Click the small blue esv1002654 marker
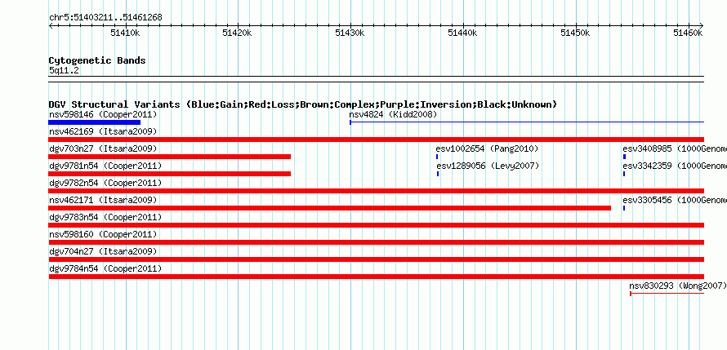This screenshot has height=350, width=727. pos(437,157)
